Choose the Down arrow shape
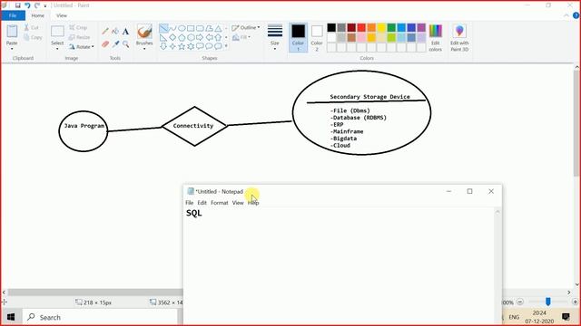The width and height of the screenshot is (581, 326). [163, 46]
